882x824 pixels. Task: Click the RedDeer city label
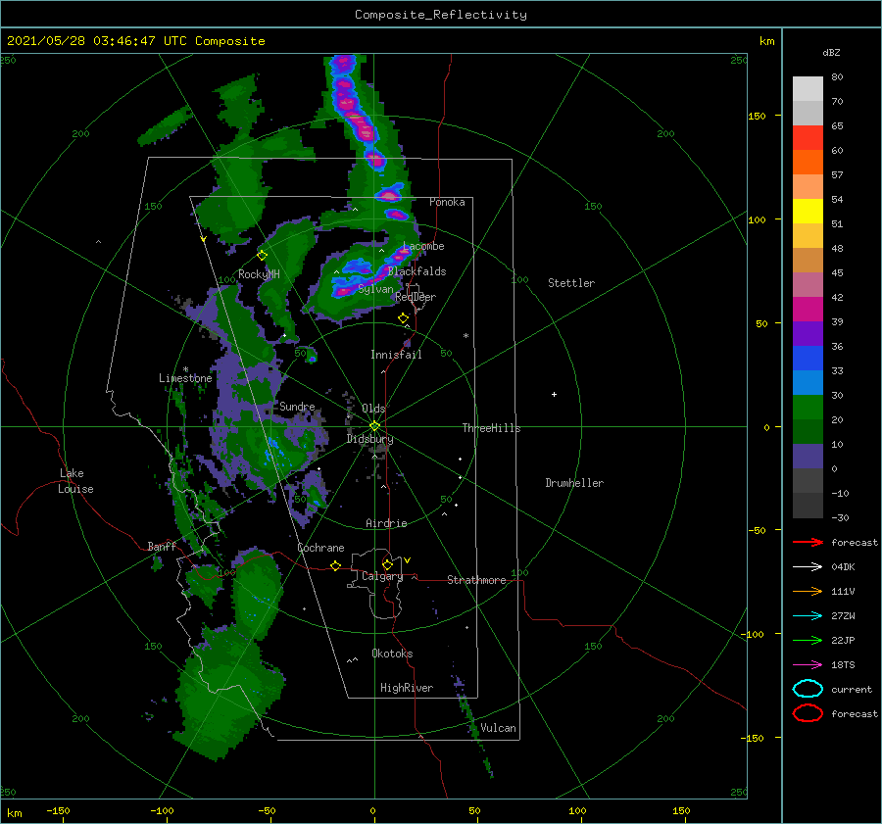(x=416, y=297)
